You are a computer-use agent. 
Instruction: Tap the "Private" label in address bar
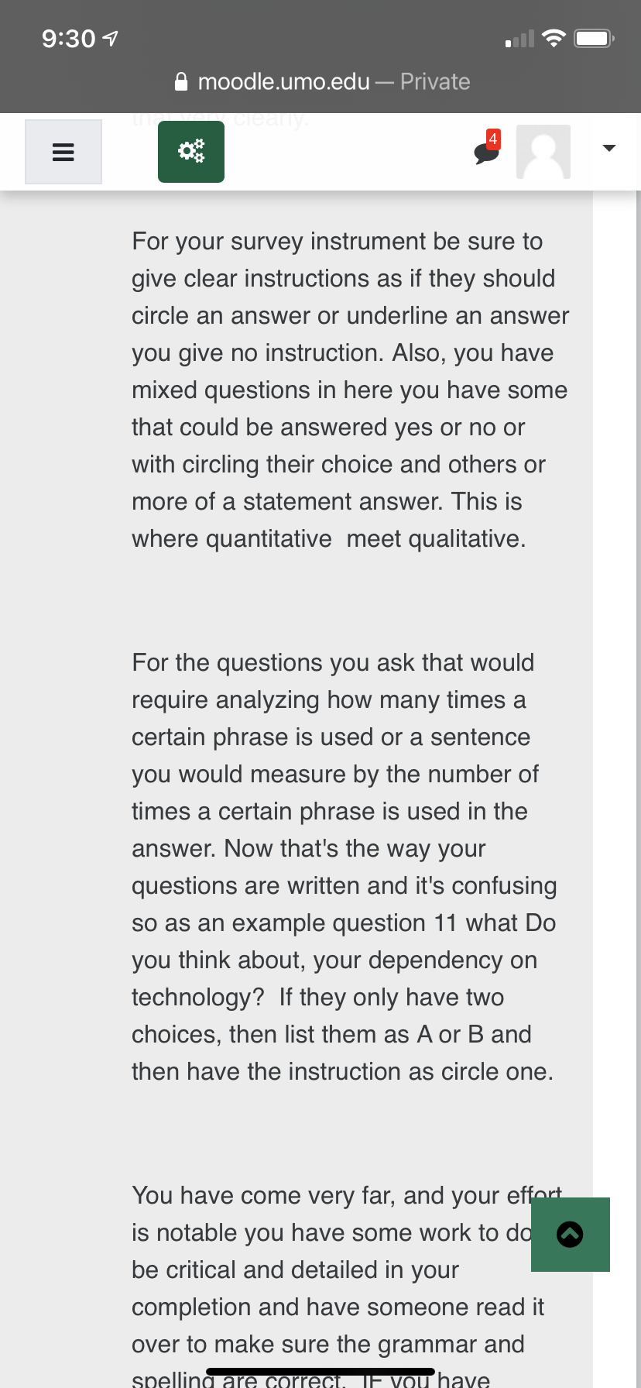(x=435, y=81)
